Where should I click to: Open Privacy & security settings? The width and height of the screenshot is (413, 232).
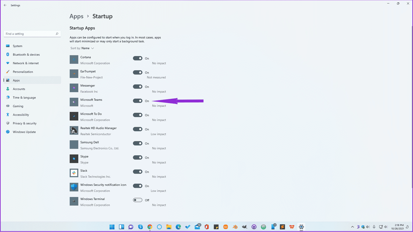click(32, 123)
